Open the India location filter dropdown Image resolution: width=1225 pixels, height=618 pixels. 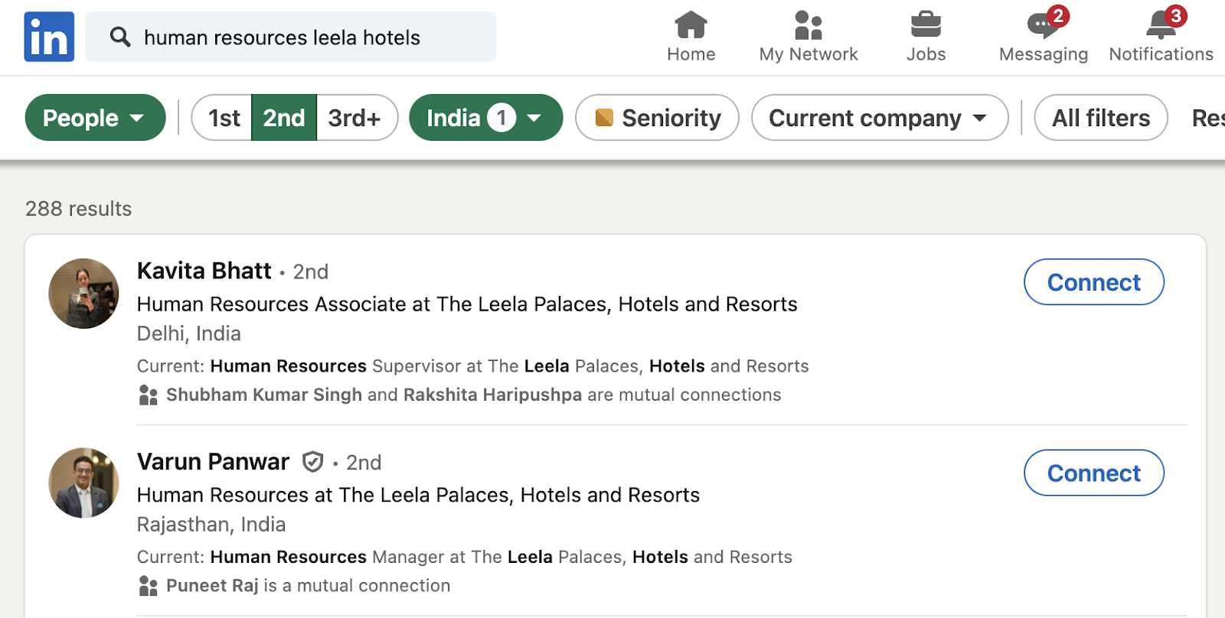(x=485, y=118)
